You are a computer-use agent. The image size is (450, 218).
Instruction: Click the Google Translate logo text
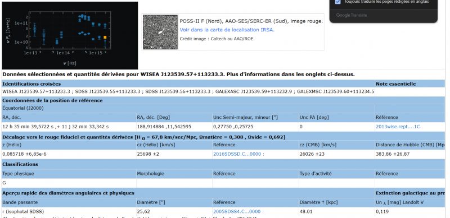(x=352, y=15)
